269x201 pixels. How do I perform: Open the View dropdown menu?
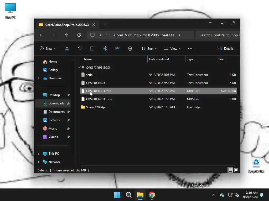coord(172,48)
